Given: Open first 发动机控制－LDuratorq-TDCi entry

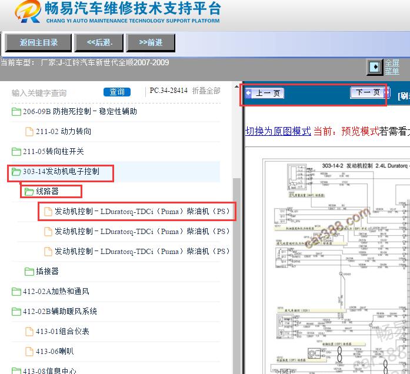Looking at the screenshot, I should click(142, 212).
